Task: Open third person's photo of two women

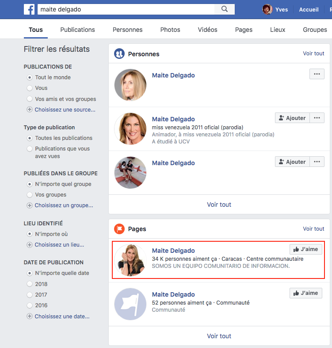Action: point(130,172)
